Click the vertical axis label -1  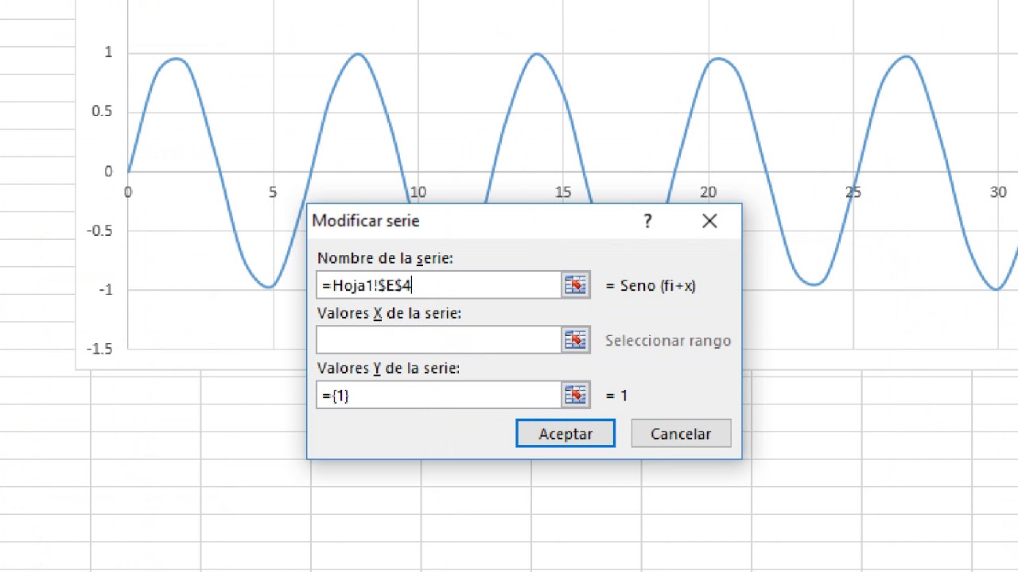106,290
